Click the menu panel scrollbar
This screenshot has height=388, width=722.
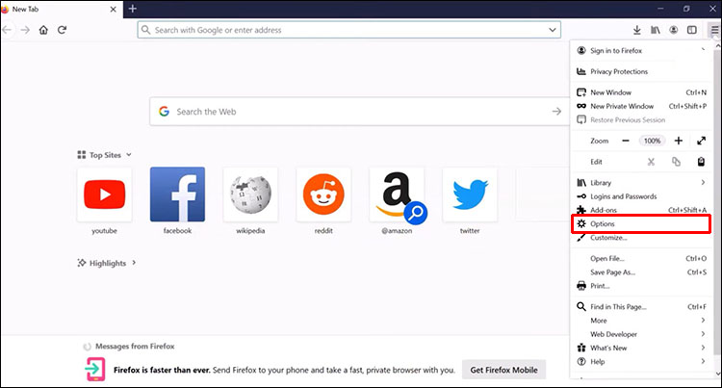point(717,201)
